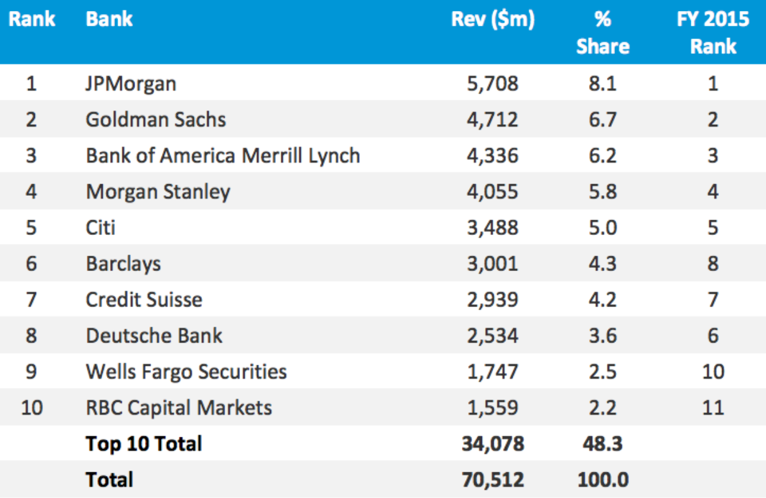Click the '% Share' column header
The image size is (766, 498).
pyautogui.click(x=603, y=32)
